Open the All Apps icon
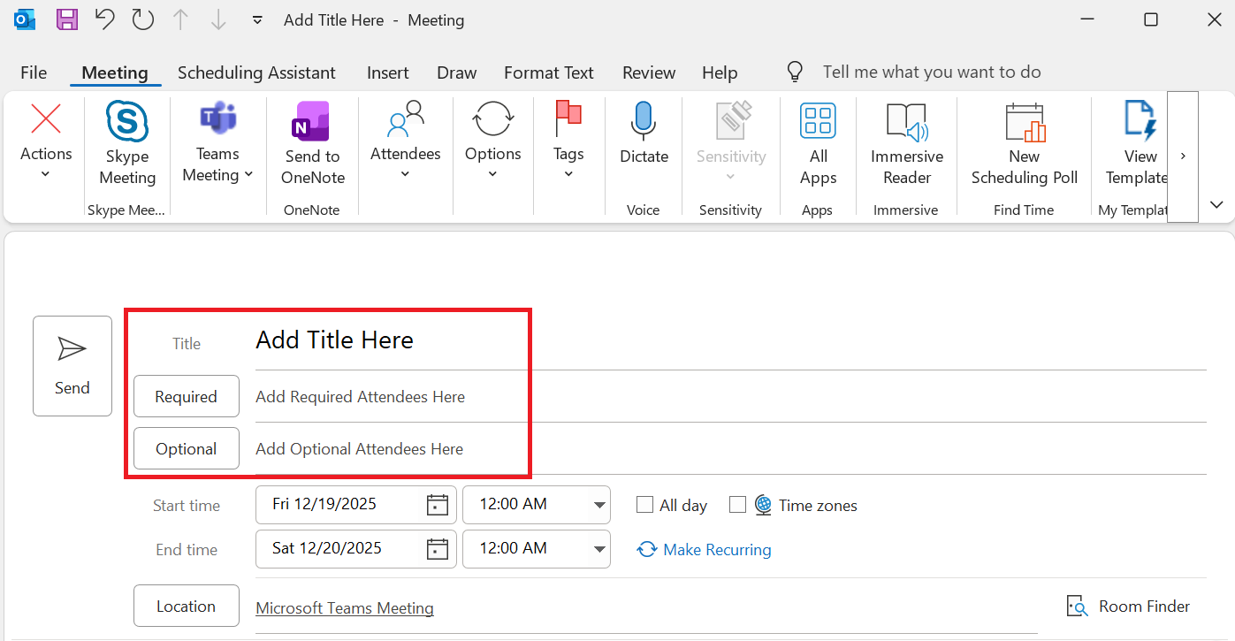The image size is (1235, 641). pyautogui.click(x=818, y=121)
